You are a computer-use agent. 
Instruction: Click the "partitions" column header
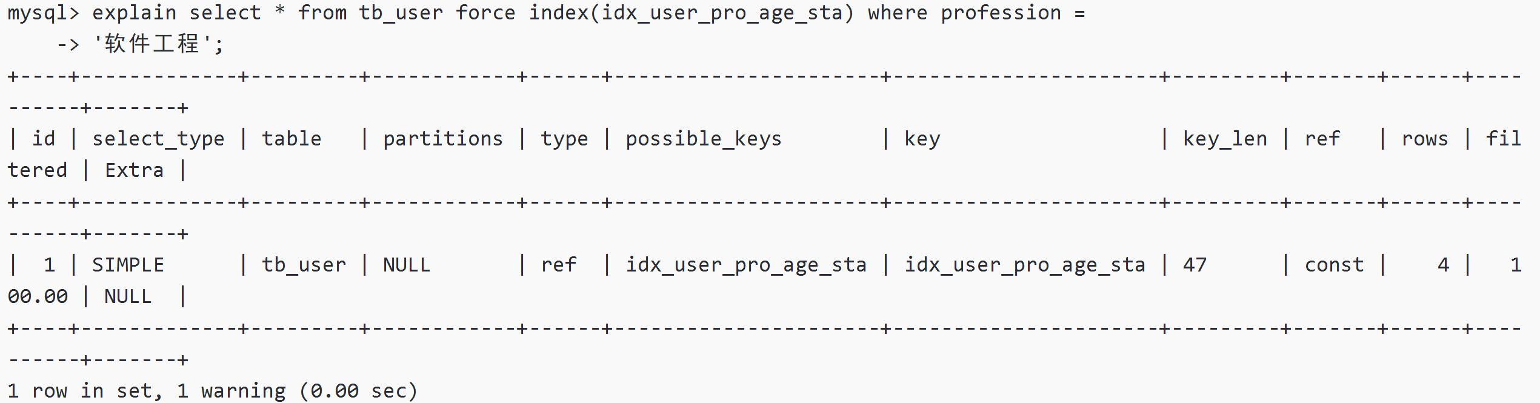coord(442,139)
